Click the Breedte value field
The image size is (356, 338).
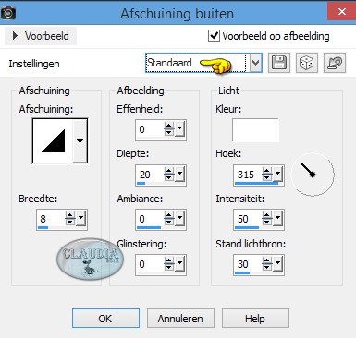click(51, 219)
